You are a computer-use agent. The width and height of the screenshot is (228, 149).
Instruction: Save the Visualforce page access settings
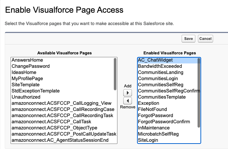(x=188, y=39)
